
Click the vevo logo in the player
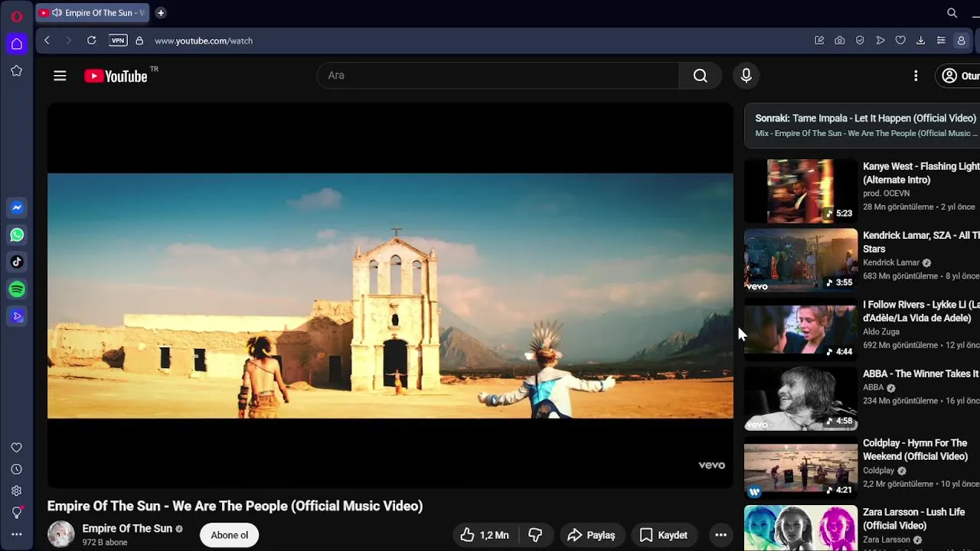[711, 465]
